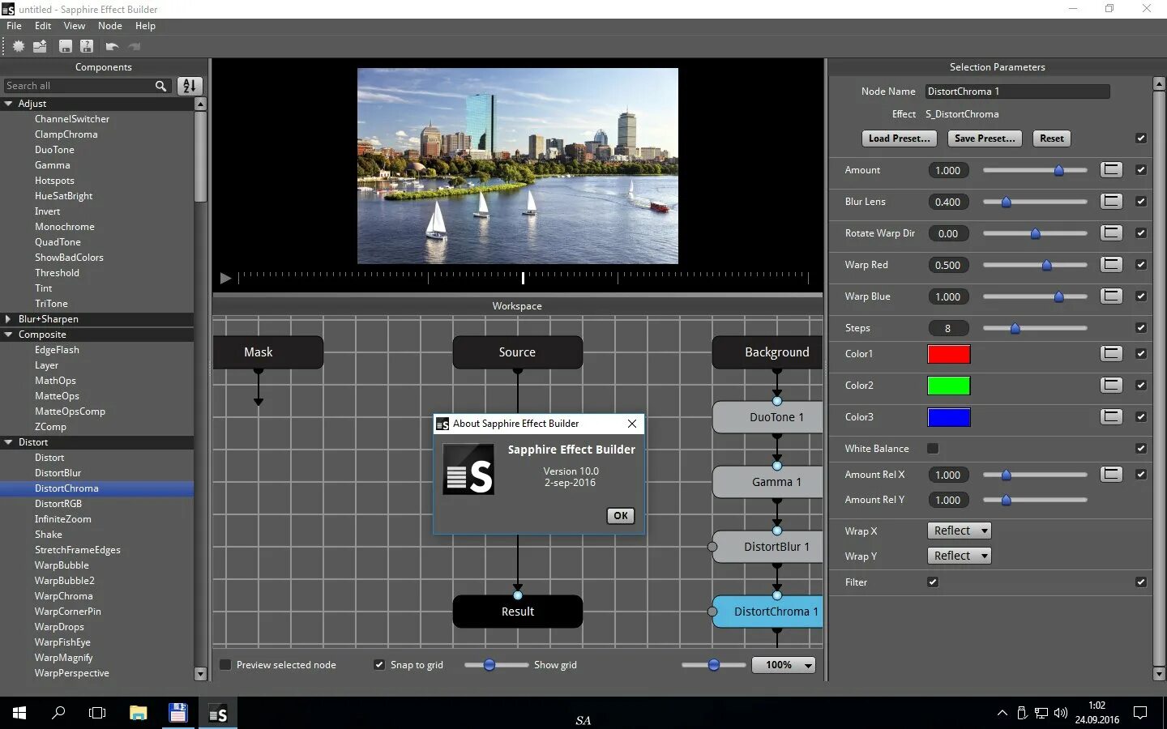Click OK in the About dialog
1167x729 pixels.
pyautogui.click(x=621, y=516)
